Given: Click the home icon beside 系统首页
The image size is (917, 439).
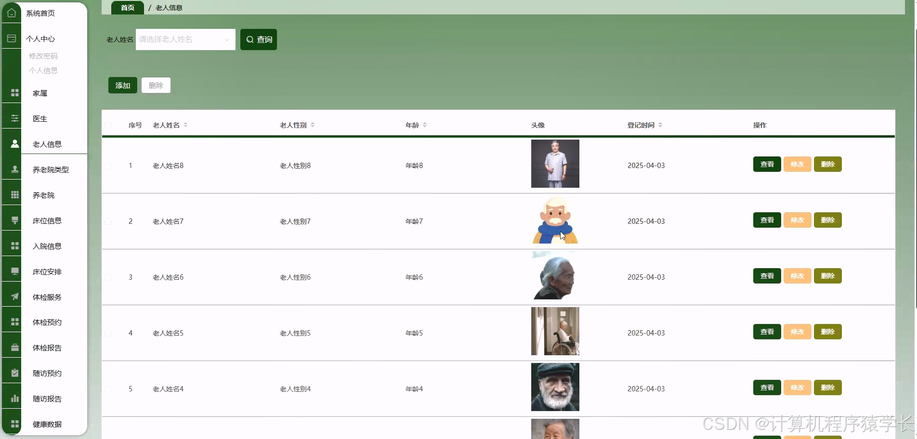Looking at the screenshot, I should [x=12, y=13].
